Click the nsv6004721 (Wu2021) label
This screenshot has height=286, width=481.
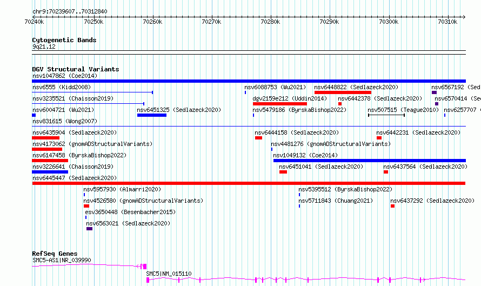[63, 110]
